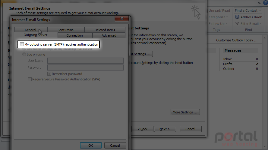Viewport: 268px width, 150px height.
Task: Click the User Name input field
Action: click(x=85, y=61)
